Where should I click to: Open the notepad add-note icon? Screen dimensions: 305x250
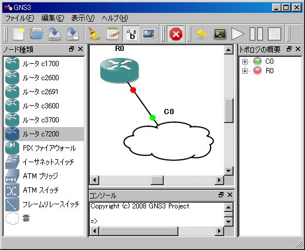pyautogui.click(x=113, y=34)
